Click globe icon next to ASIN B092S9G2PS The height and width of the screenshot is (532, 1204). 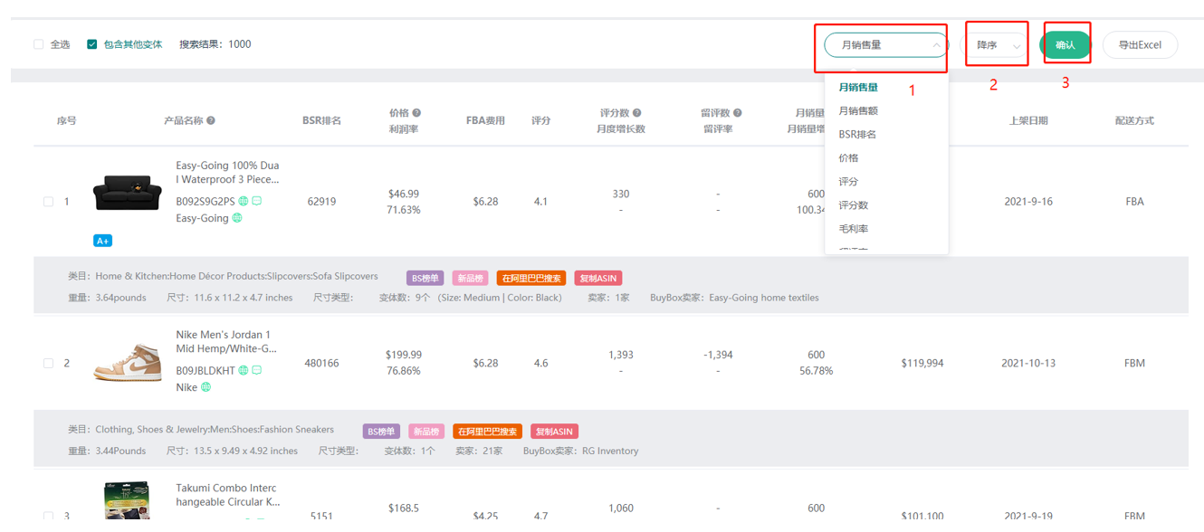tap(244, 201)
